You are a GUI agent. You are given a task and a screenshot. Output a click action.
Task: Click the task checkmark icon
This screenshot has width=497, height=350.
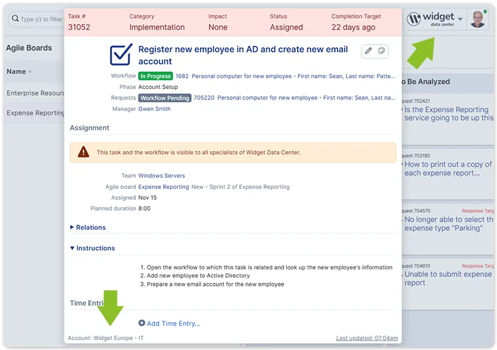click(121, 54)
